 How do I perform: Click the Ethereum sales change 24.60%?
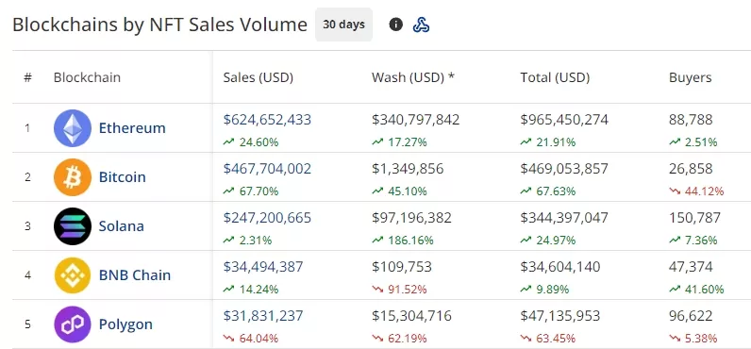251,142
